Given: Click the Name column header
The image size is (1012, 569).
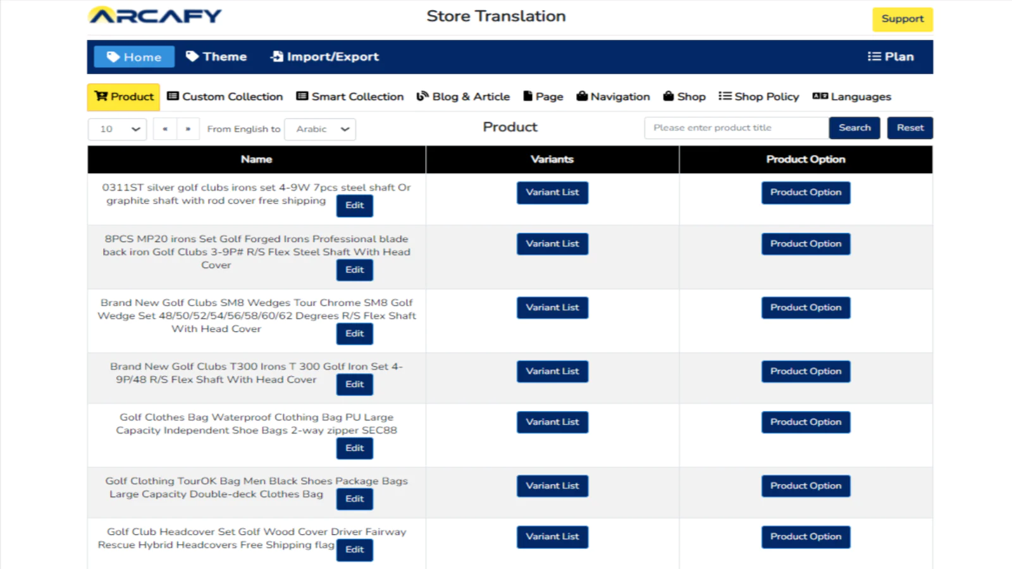Looking at the screenshot, I should (x=256, y=159).
